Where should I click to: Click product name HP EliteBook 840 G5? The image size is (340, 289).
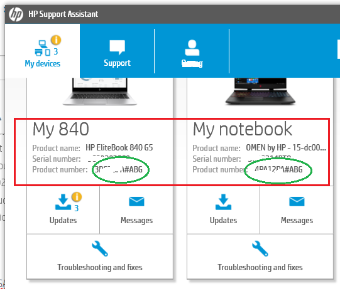coord(119,148)
